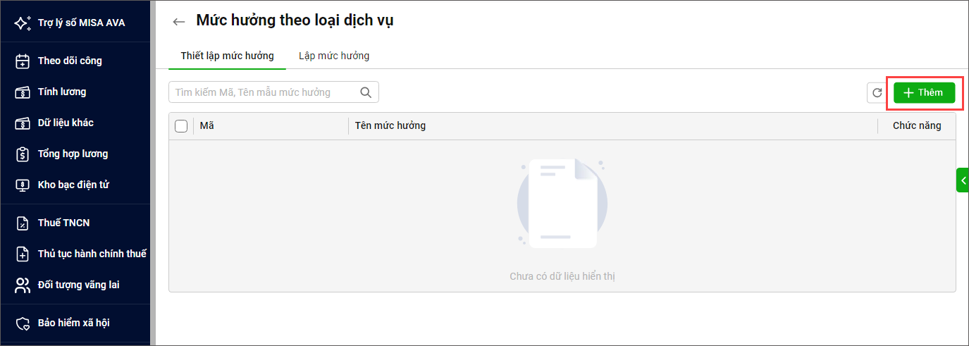Click the Đối tượng vãng lai people icon
Screen dimensions: 969x346
pyautogui.click(x=23, y=285)
